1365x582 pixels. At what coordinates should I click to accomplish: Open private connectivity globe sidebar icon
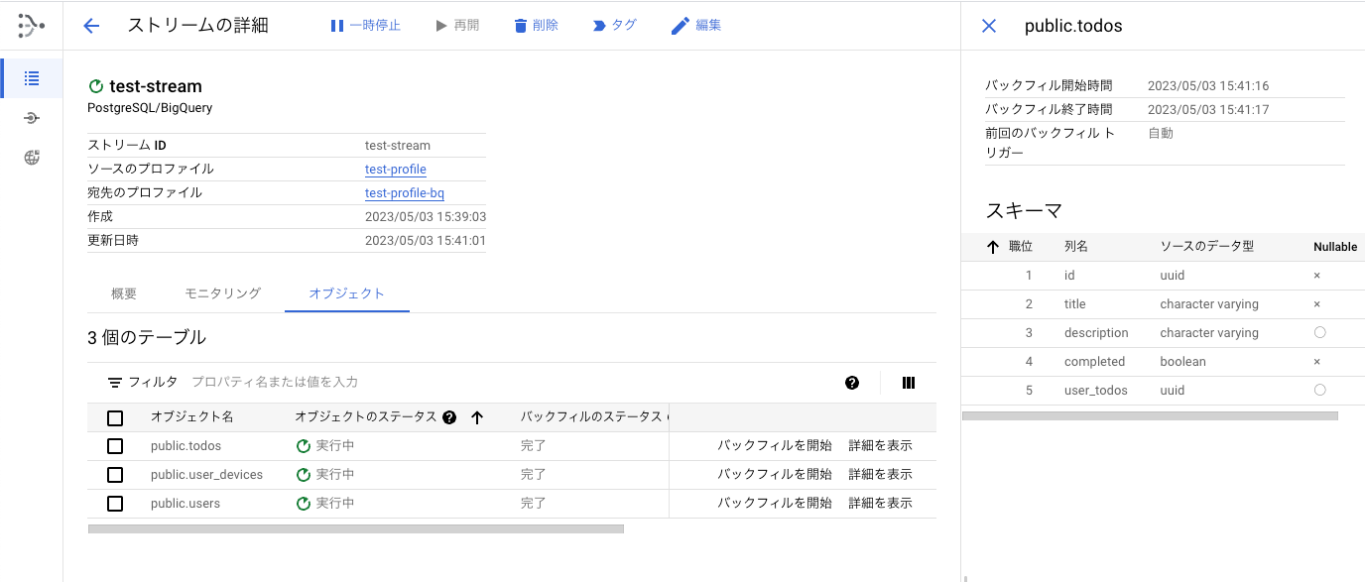[x=32, y=158]
